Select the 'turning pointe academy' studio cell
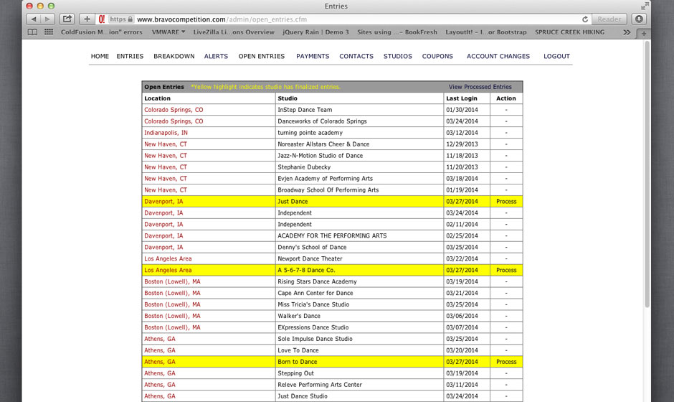Image resolution: width=674 pixels, height=402 pixels. pyautogui.click(x=359, y=133)
